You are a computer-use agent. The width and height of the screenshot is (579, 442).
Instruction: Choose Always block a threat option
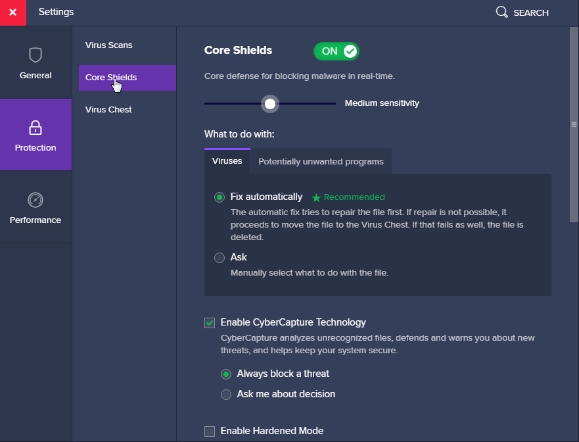[226, 374]
